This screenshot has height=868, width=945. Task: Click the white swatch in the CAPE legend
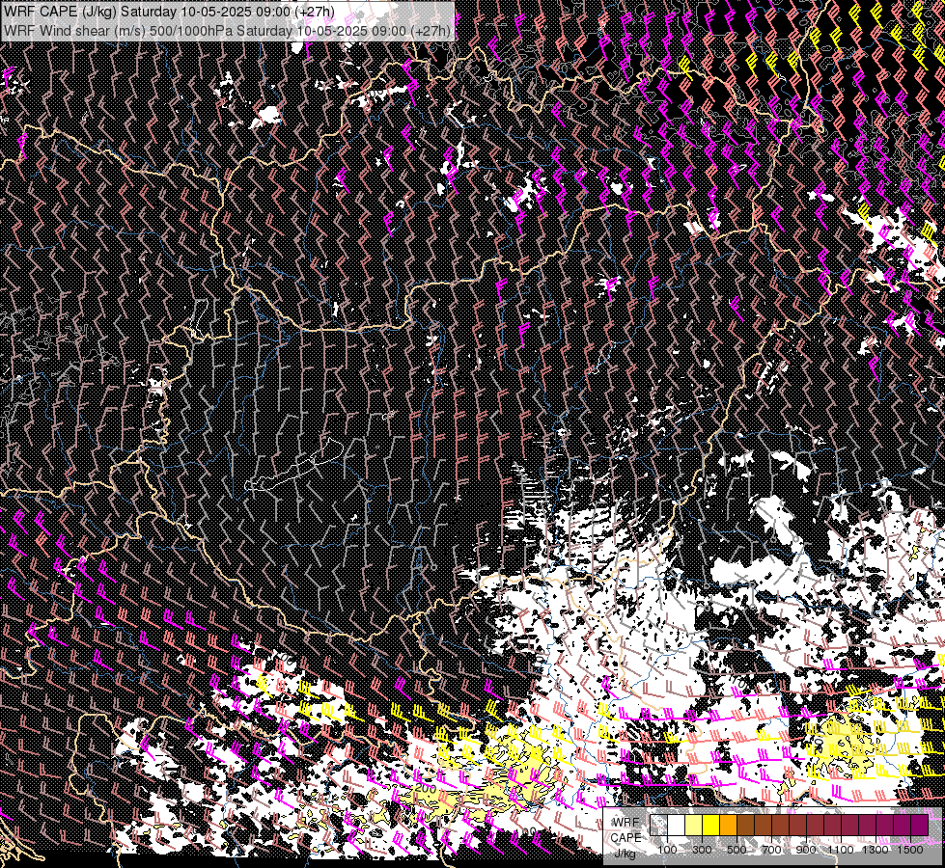coord(677,825)
